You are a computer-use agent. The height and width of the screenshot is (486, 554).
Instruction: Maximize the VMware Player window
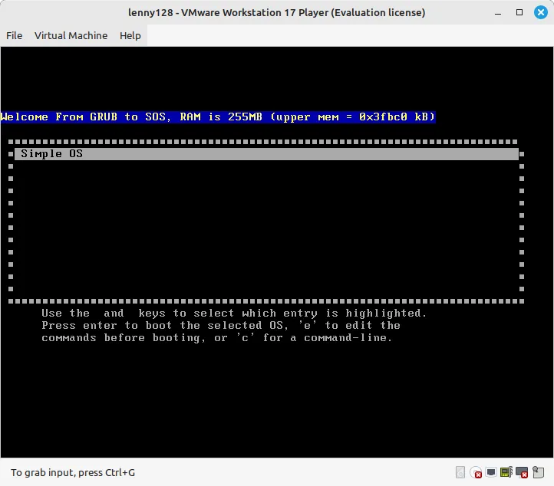point(519,13)
